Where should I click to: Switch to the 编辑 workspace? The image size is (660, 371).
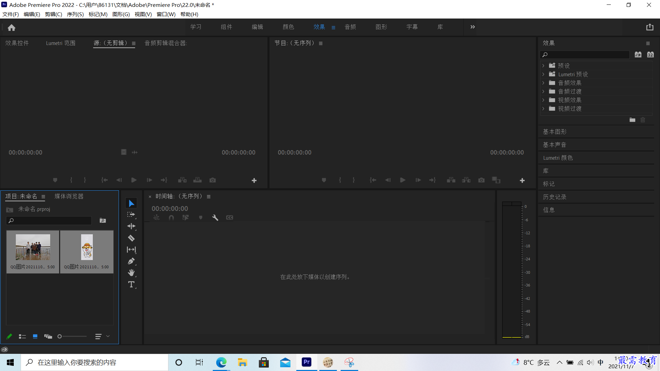point(257,27)
